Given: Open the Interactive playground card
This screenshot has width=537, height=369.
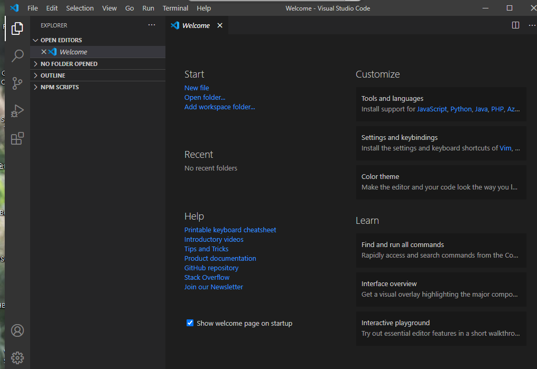Looking at the screenshot, I should click(x=441, y=328).
